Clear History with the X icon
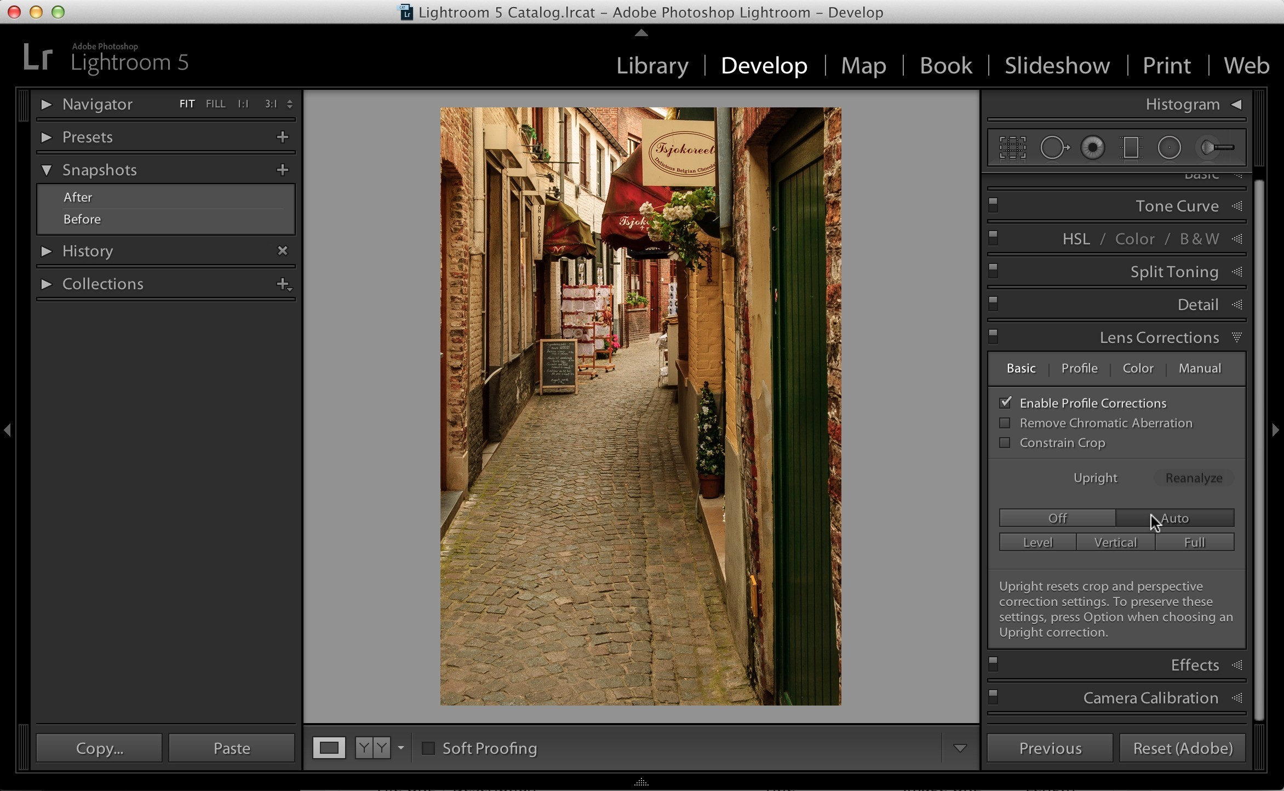This screenshot has width=1284, height=791. click(x=283, y=251)
